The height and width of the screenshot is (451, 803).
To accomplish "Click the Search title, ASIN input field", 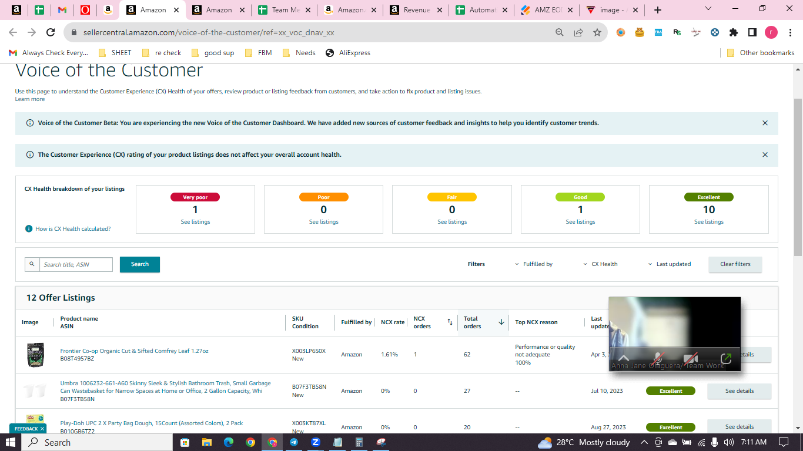I will pos(76,265).
